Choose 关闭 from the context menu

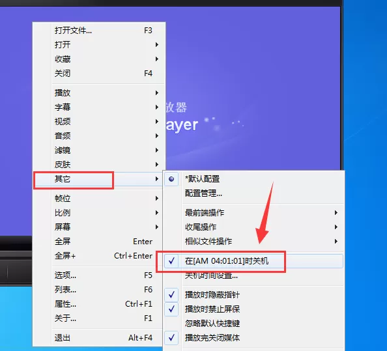pos(99,73)
